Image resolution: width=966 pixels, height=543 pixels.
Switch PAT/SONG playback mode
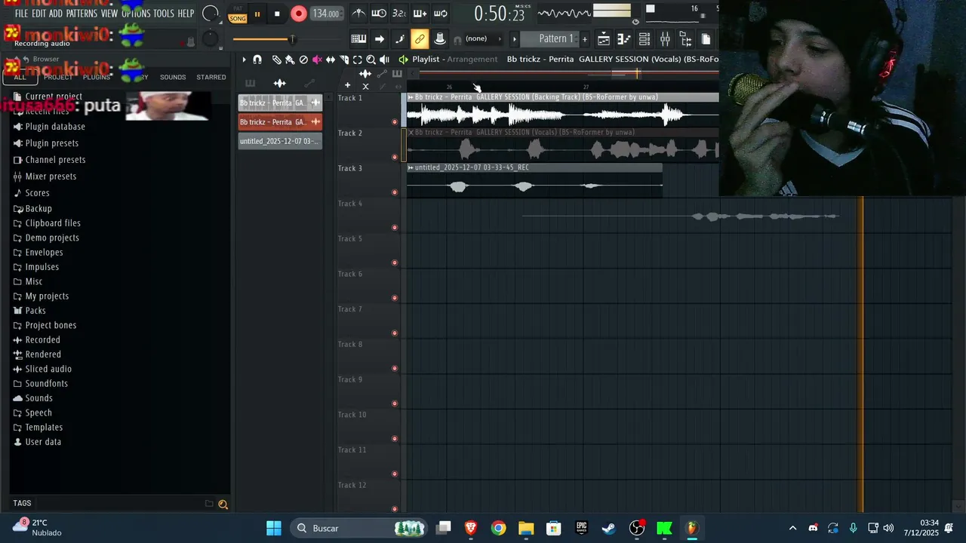tap(238, 14)
